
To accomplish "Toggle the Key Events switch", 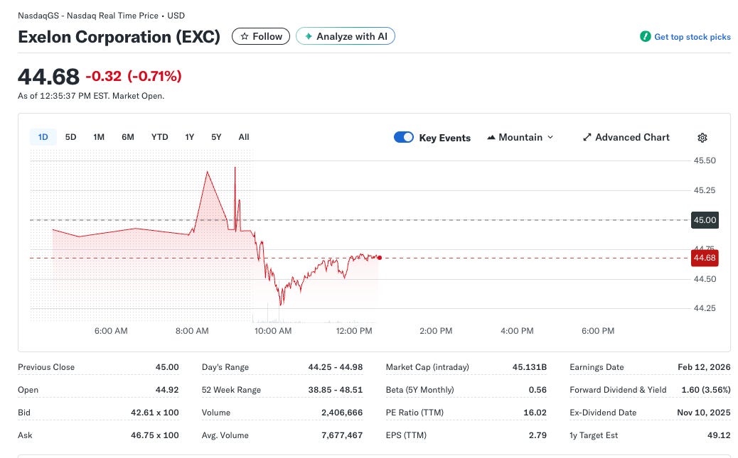I will click(x=404, y=137).
